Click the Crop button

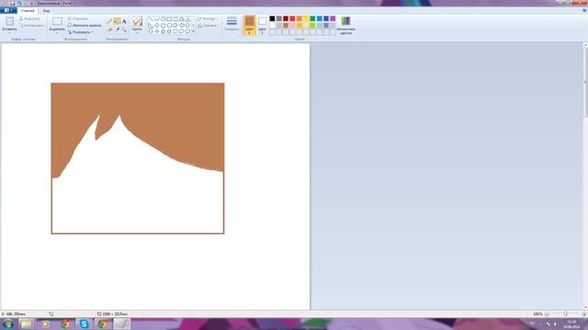point(78,18)
